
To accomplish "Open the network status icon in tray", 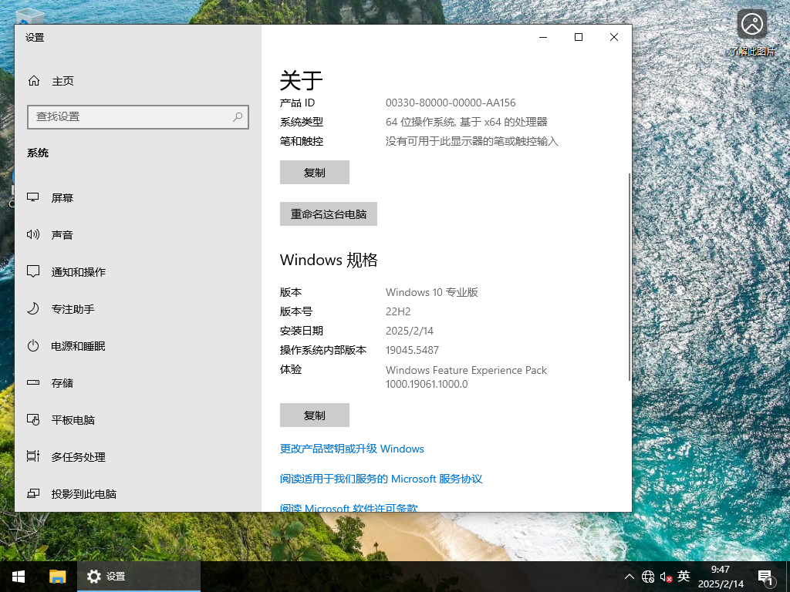I will pyautogui.click(x=649, y=576).
